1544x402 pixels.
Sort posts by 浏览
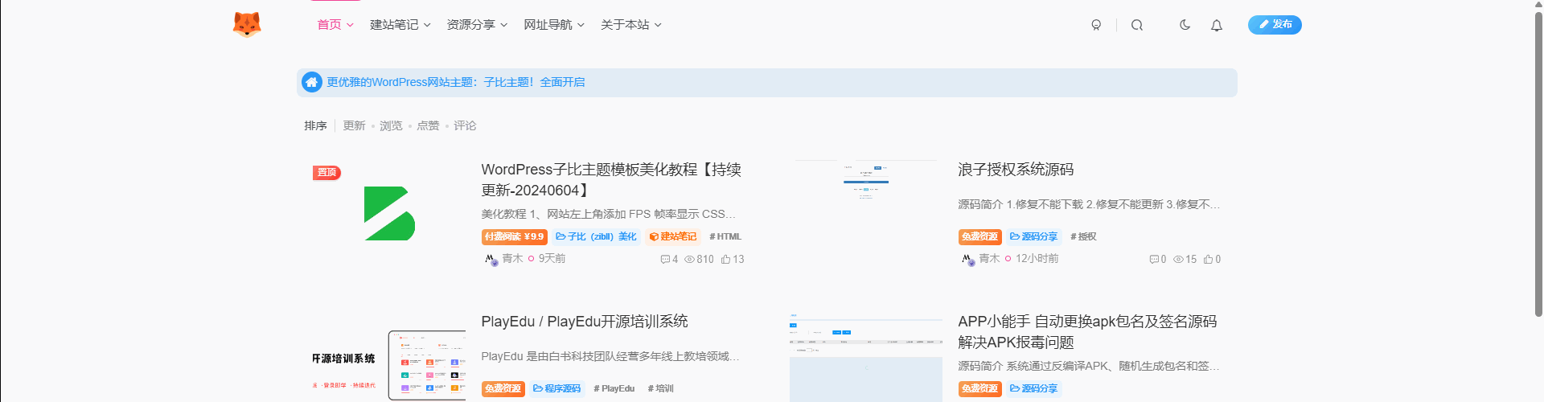coord(391,125)
